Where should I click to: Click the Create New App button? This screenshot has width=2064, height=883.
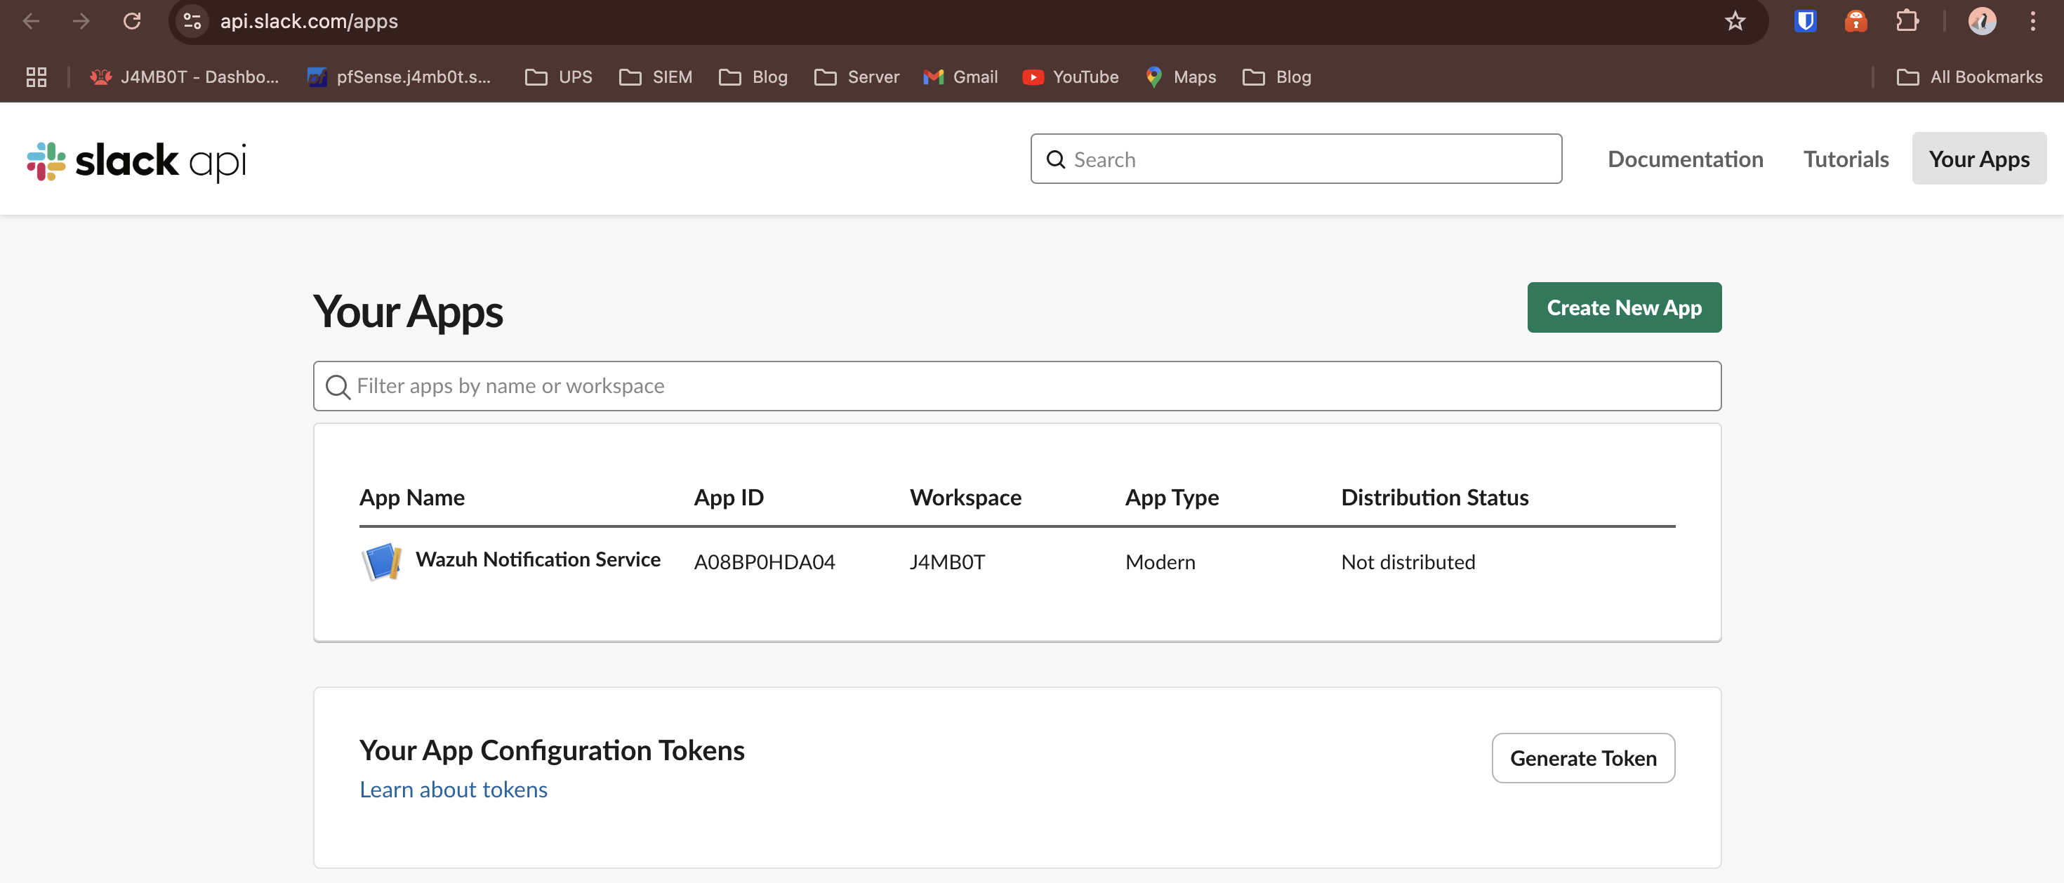[1623, 307]
